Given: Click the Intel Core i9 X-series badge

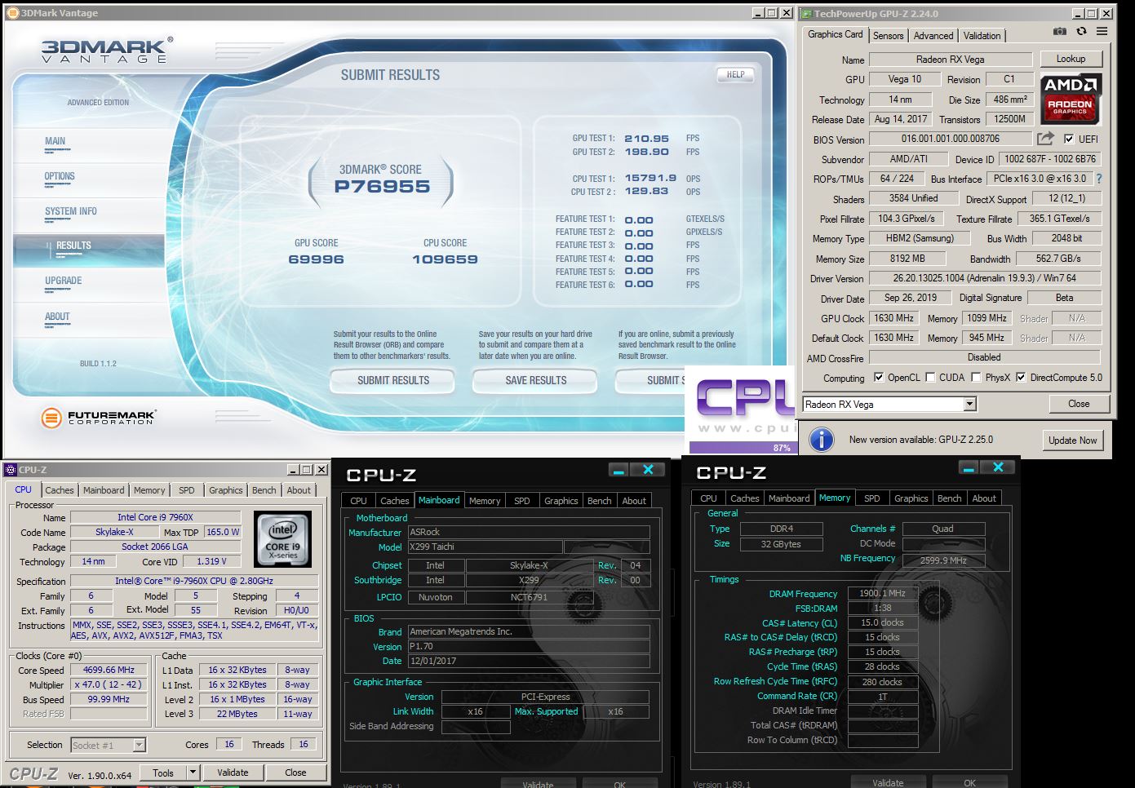Looking at the screenshot, I should coord(283,539).
